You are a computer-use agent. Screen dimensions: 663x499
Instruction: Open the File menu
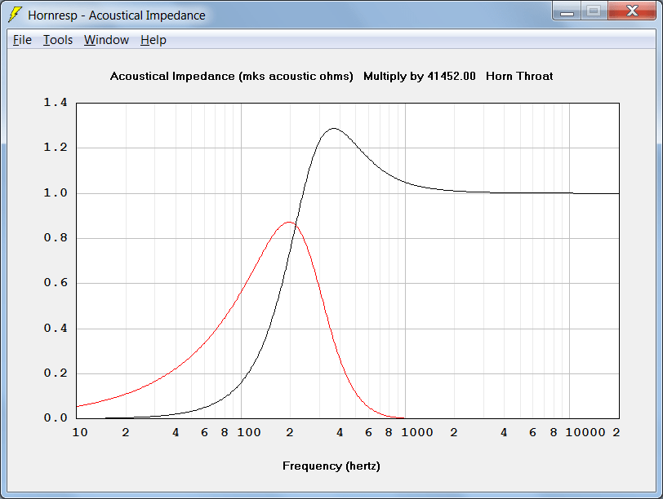tap(22, 40)
